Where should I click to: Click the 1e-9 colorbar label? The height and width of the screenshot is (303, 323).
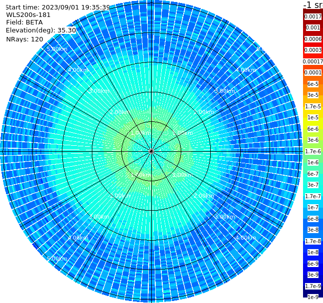coord(313,297)
